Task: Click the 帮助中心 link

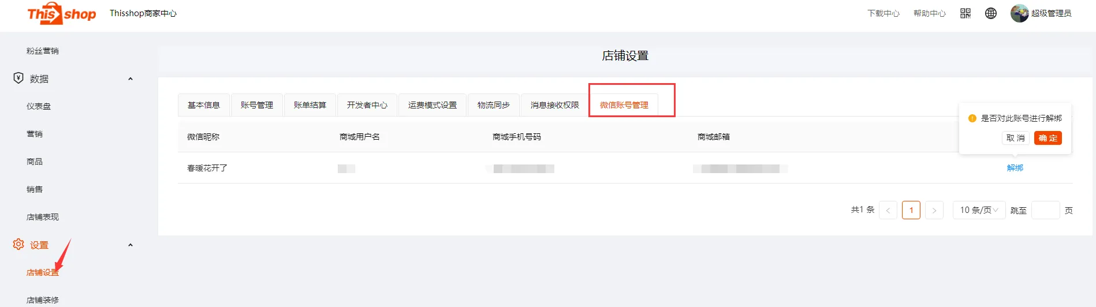Action: (x=930, y=13)
